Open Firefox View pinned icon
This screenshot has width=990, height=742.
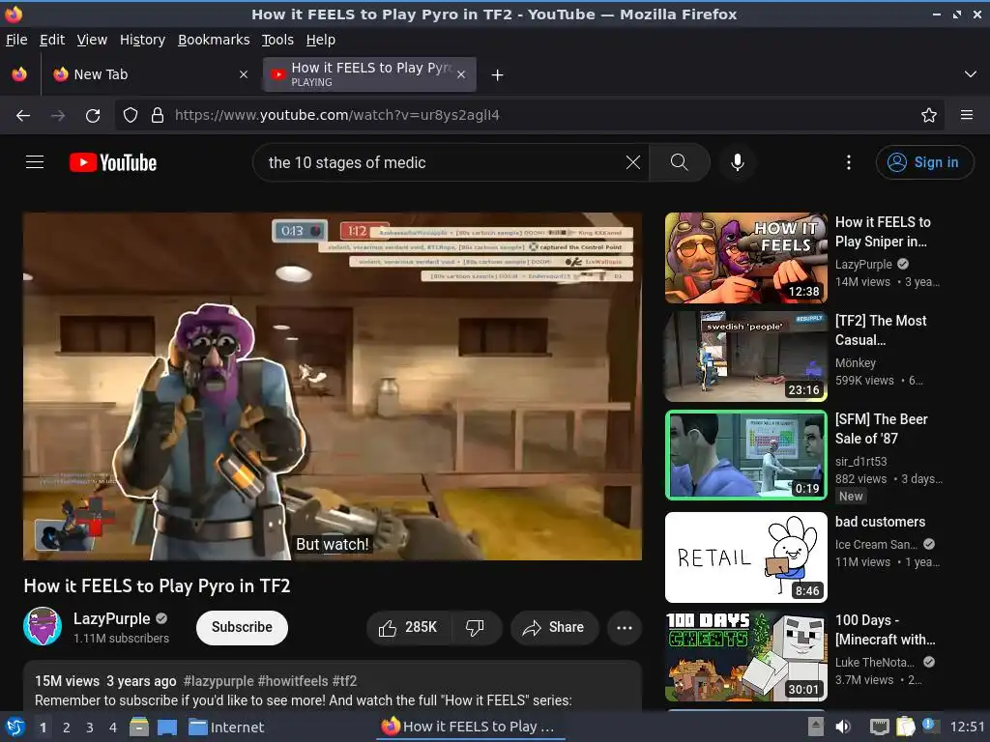click(19, 74)
